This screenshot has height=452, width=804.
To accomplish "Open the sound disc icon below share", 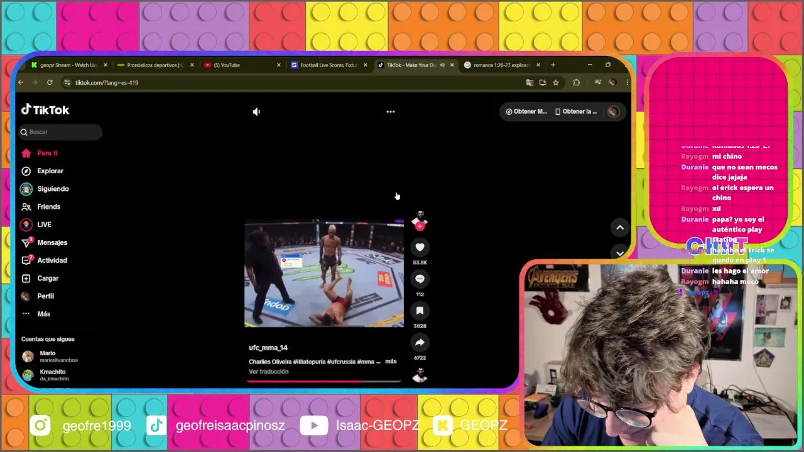I will pos(420,375).
